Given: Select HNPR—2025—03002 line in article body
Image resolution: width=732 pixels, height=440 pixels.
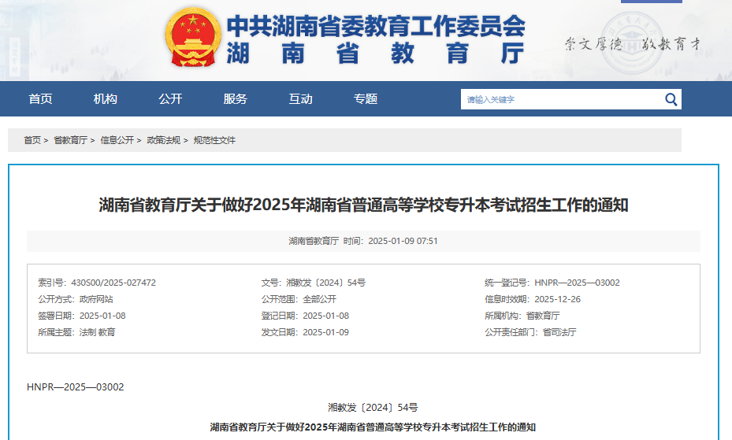Looking at the screenshot, I should (x=75, y=386).
